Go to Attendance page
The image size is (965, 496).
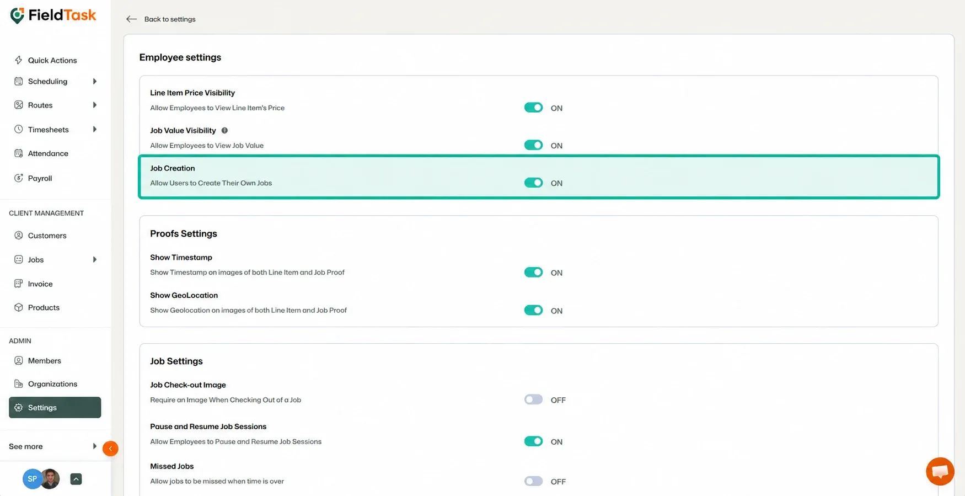(48, 153)
